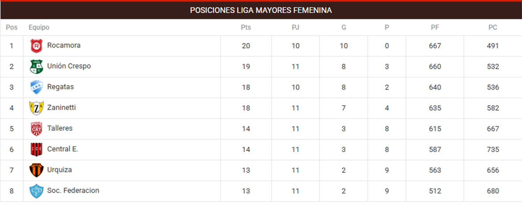Click the PC column header
Screen dimensions: 522x208
[x=493, y=27]
